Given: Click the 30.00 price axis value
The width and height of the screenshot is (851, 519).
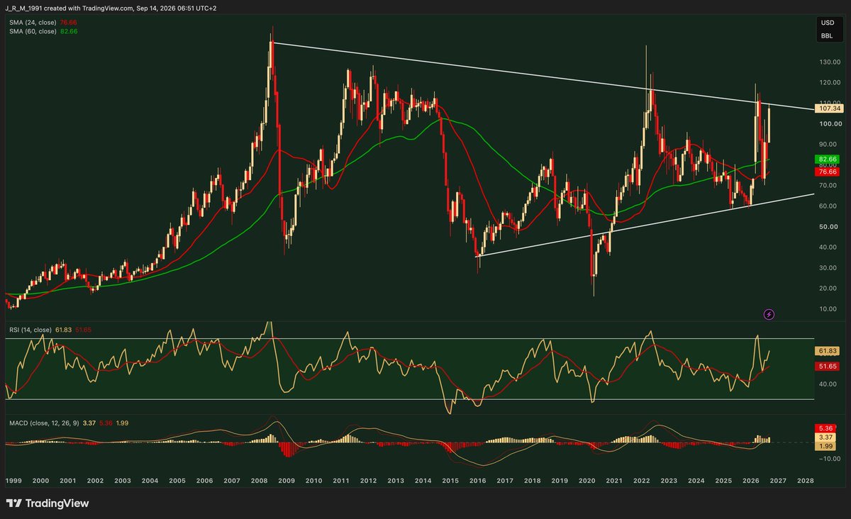Looking at the screenshot, I should pos(829,267).
